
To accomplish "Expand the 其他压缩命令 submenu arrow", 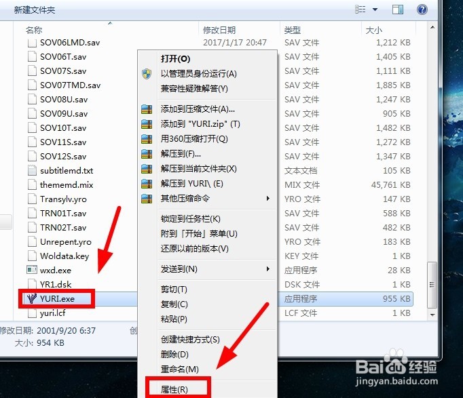I will [x=267, y=198].
